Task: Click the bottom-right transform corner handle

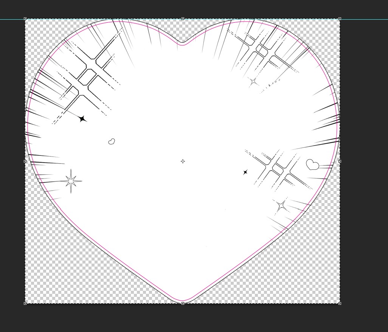Action: [340, 303]
